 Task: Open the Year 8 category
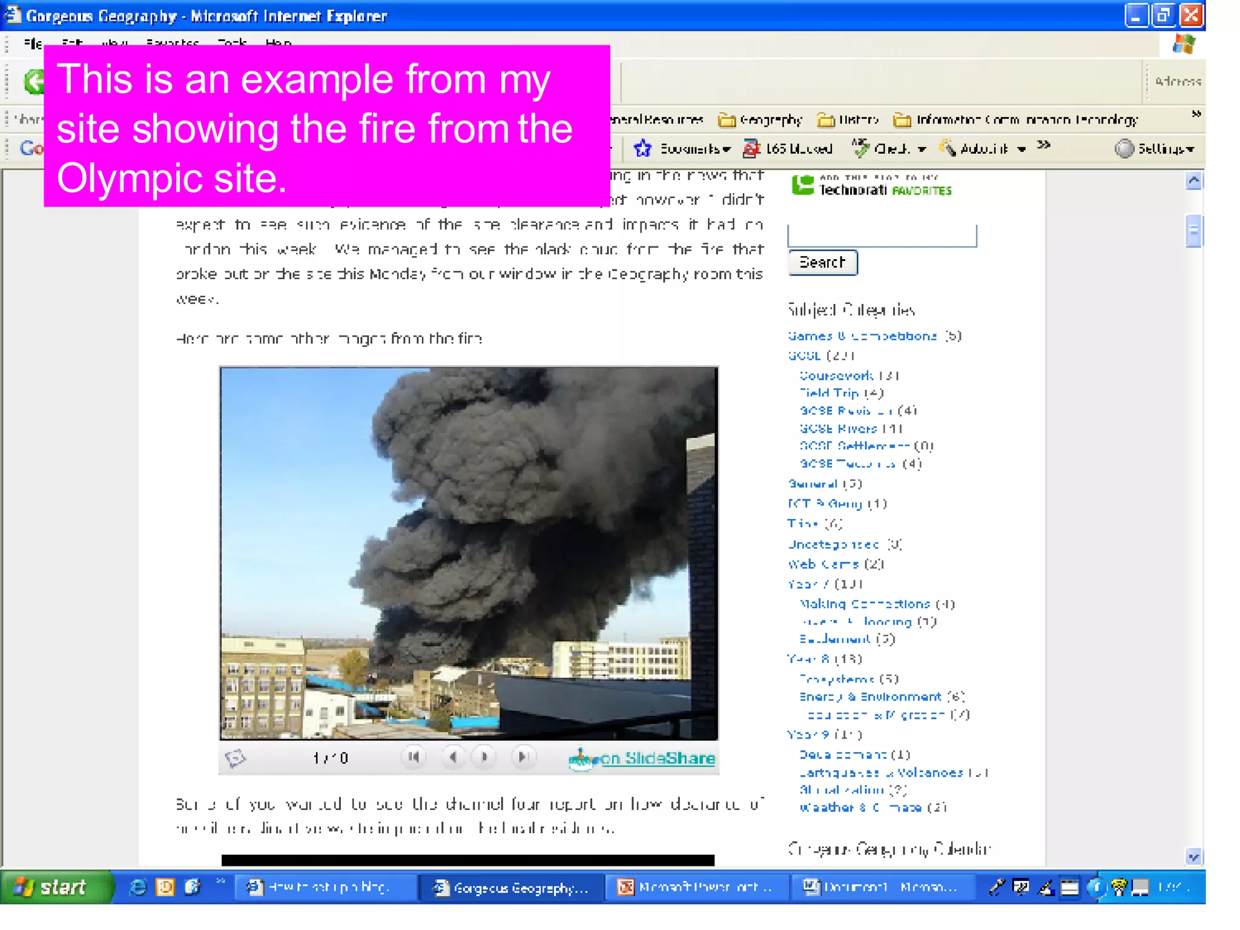tap(809, 659)
